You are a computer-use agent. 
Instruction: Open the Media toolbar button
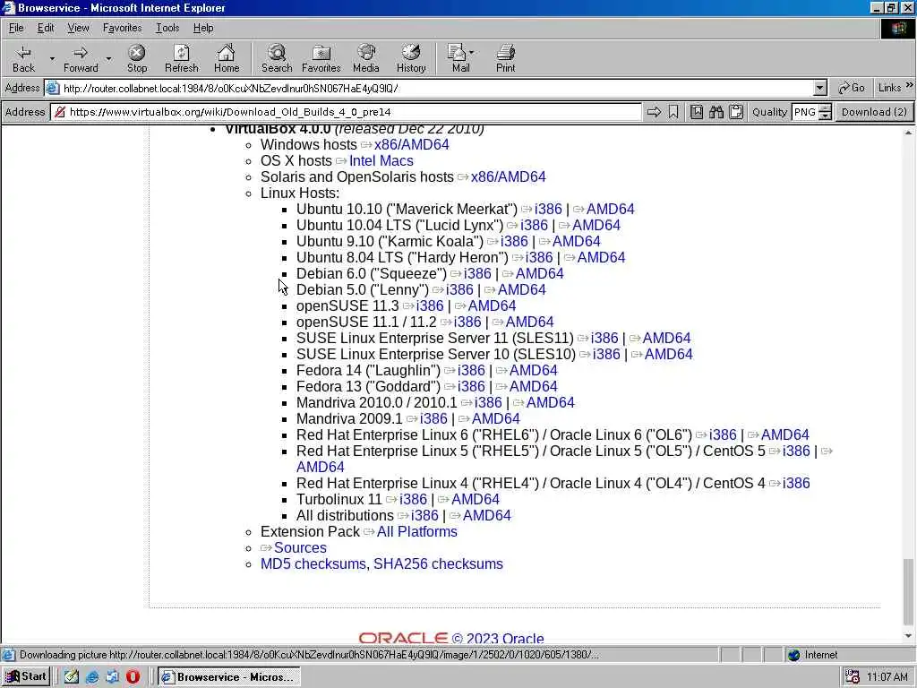[366, 58]
